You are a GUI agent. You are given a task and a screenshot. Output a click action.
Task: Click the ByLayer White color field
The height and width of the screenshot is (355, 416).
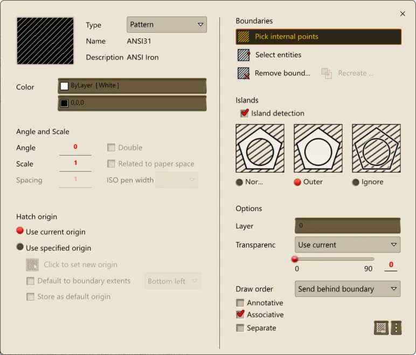pyautogui.click(x=132, y=86)
